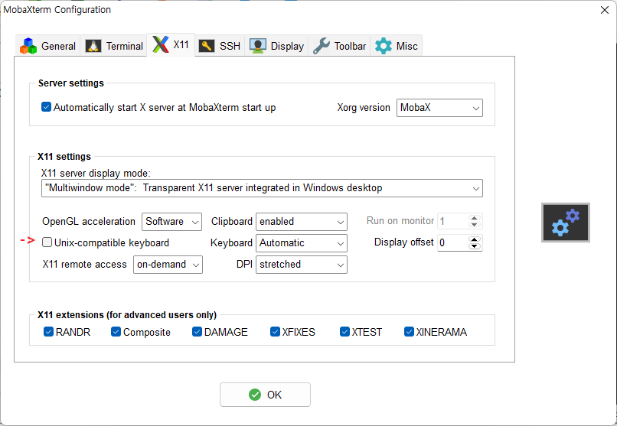Image resolution: width=617 pixels, height=426 pixels.
Task: Click the "X11 settings" group label
Action: point(64,157)
